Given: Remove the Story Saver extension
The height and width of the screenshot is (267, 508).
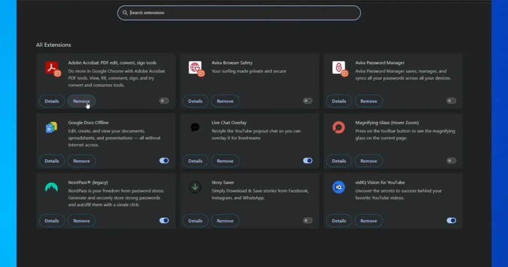Looking at the screenshot, I should [225, 221].
